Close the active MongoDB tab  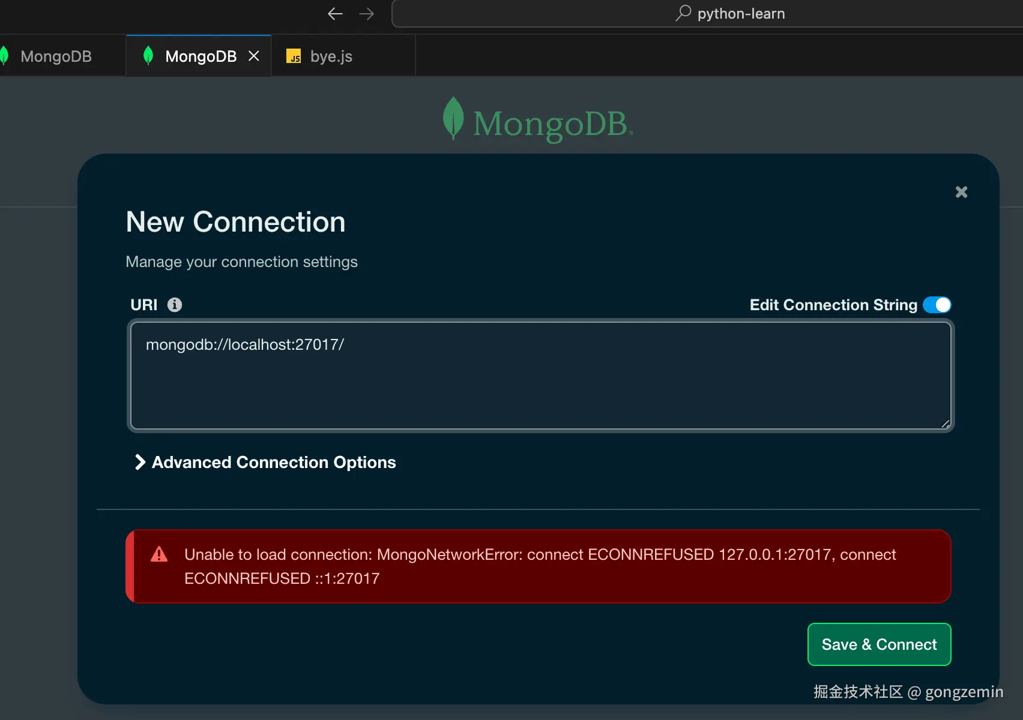254,56
